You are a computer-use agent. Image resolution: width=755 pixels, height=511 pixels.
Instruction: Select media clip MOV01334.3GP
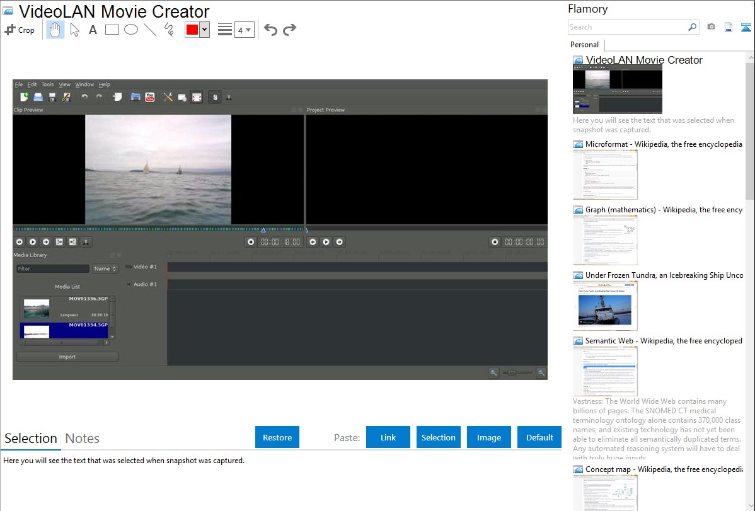tap(64, 330)
